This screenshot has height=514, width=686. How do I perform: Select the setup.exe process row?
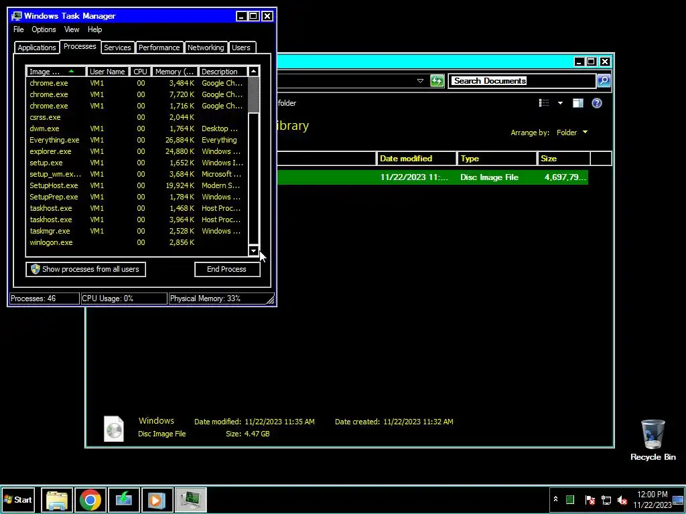click(x=137, y=163)
